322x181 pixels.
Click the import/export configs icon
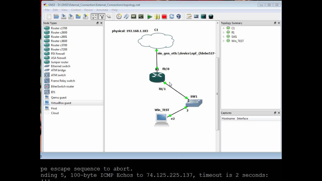(126, 17)
